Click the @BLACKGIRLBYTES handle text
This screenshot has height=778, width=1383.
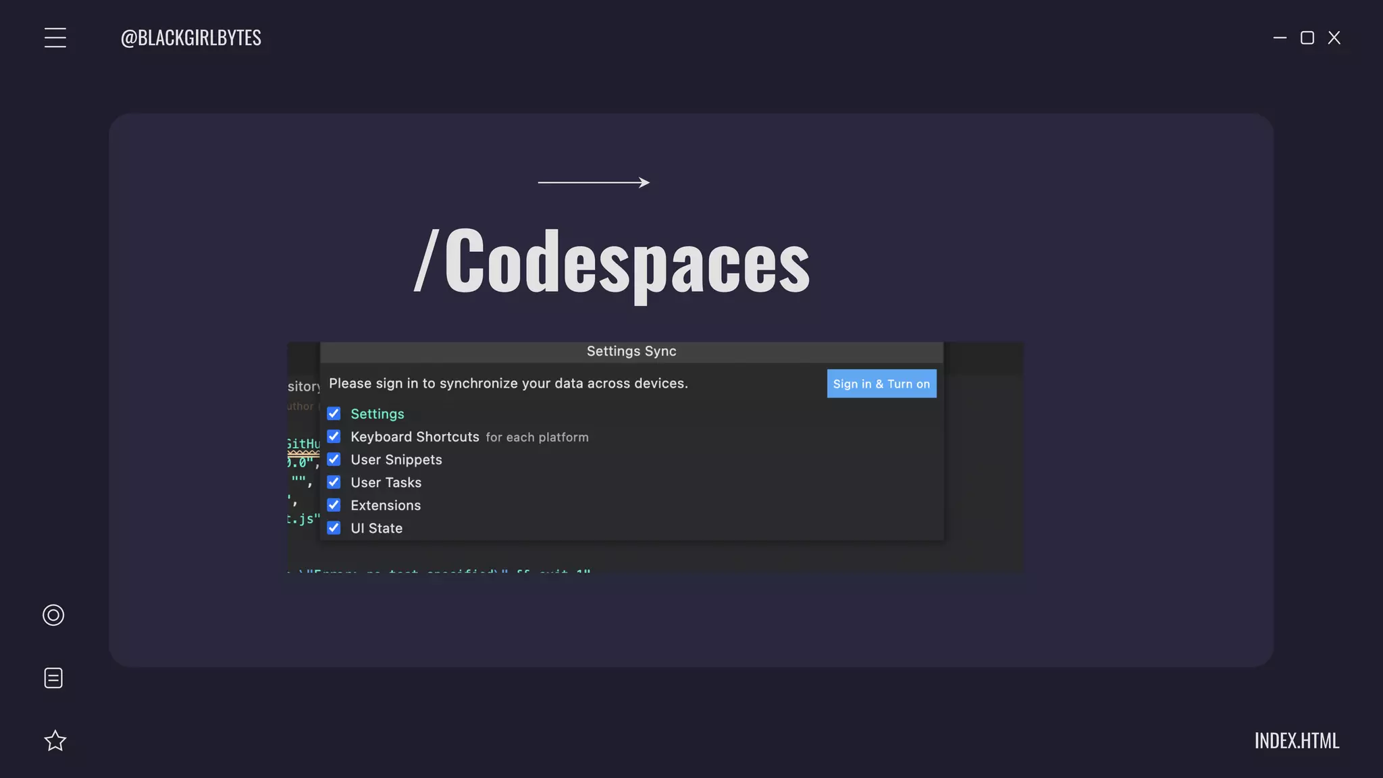191,38
